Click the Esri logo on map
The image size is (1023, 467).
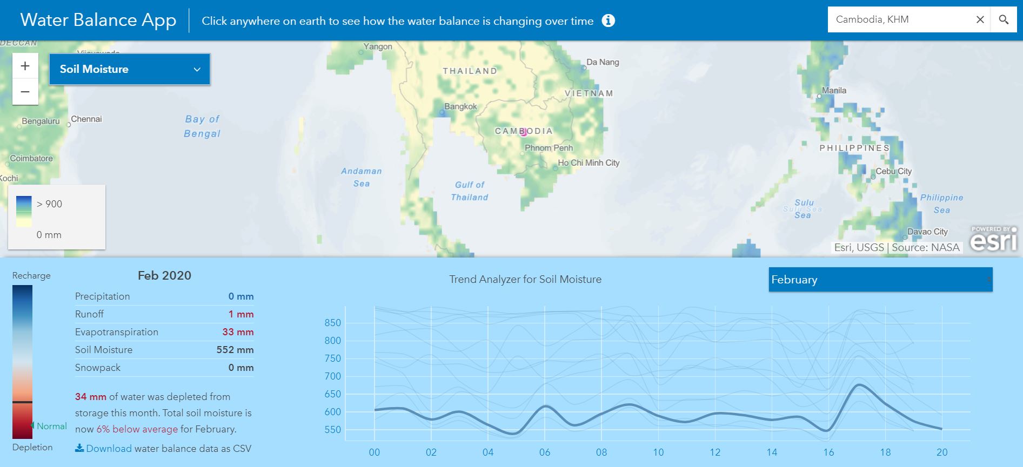tap(993, 240)
